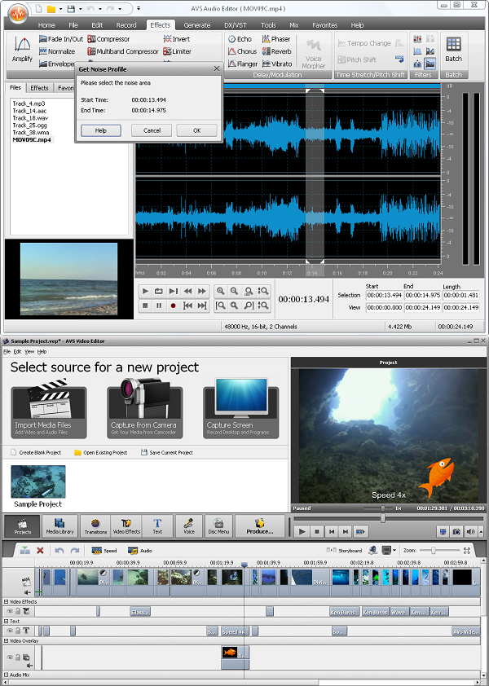Viewport: 489px width, 686px height.
Task: Open Media Library in Video Editor
Action: (59, 525)
